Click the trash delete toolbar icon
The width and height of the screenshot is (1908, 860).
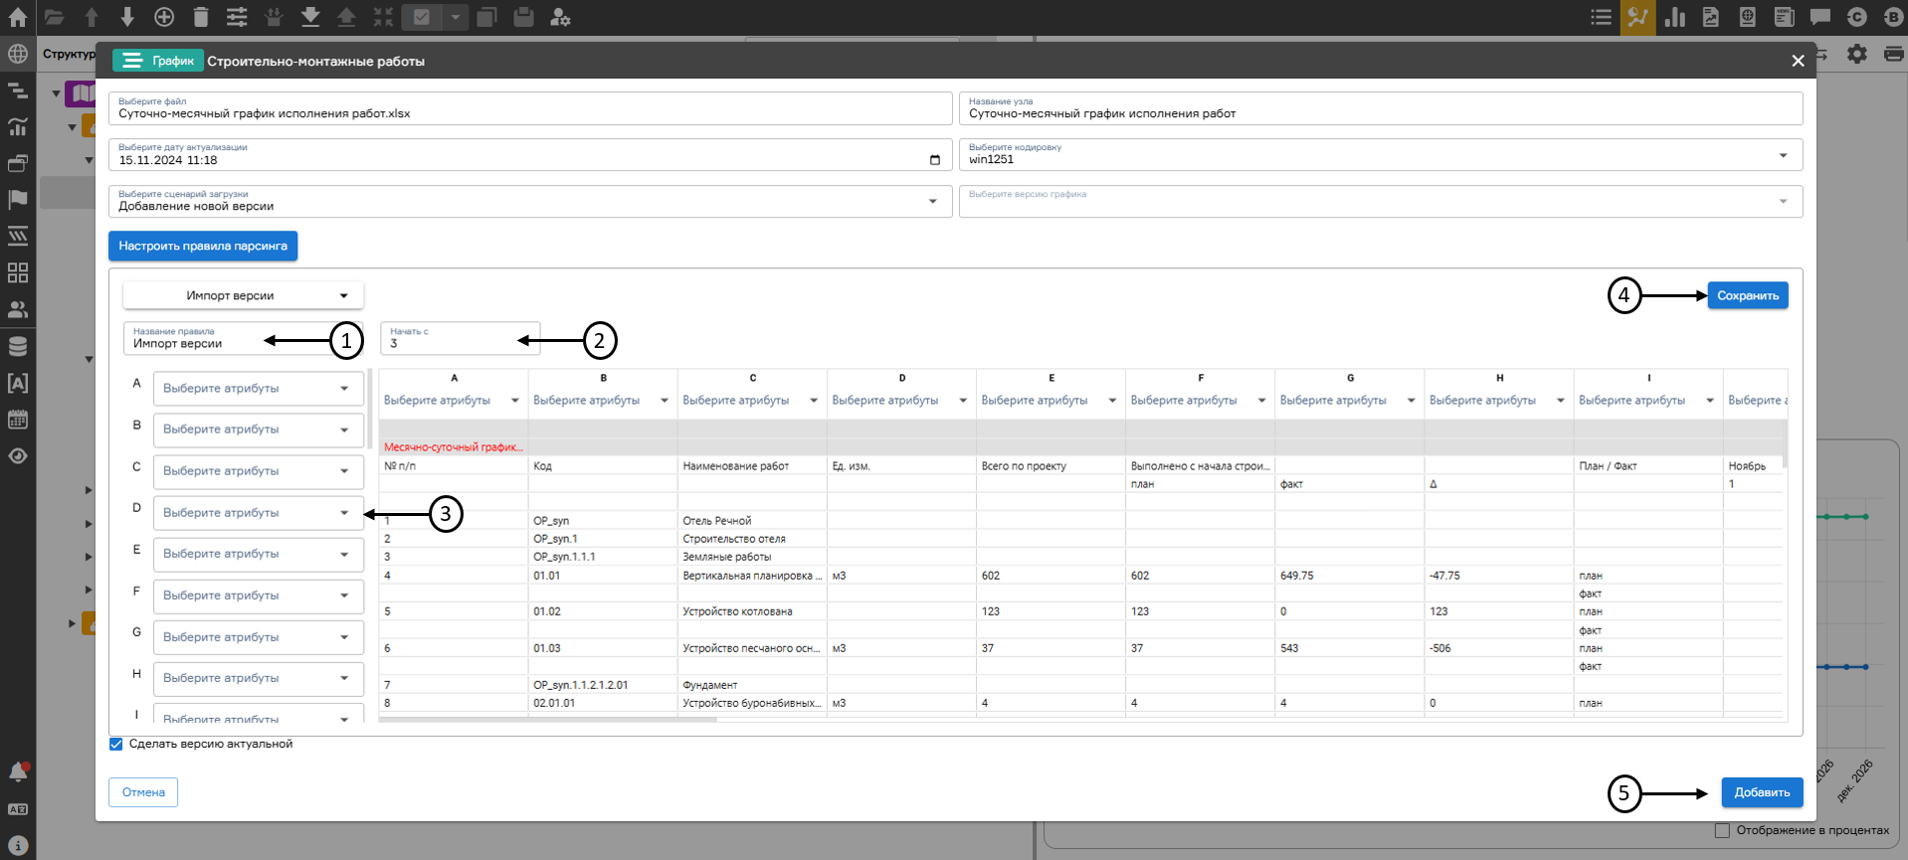pyautogui.click(x=201, y=17)
